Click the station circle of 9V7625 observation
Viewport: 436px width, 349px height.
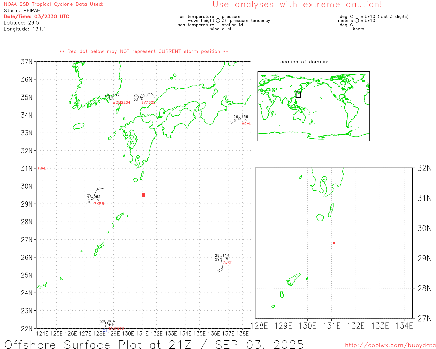[x=139, y=97]
